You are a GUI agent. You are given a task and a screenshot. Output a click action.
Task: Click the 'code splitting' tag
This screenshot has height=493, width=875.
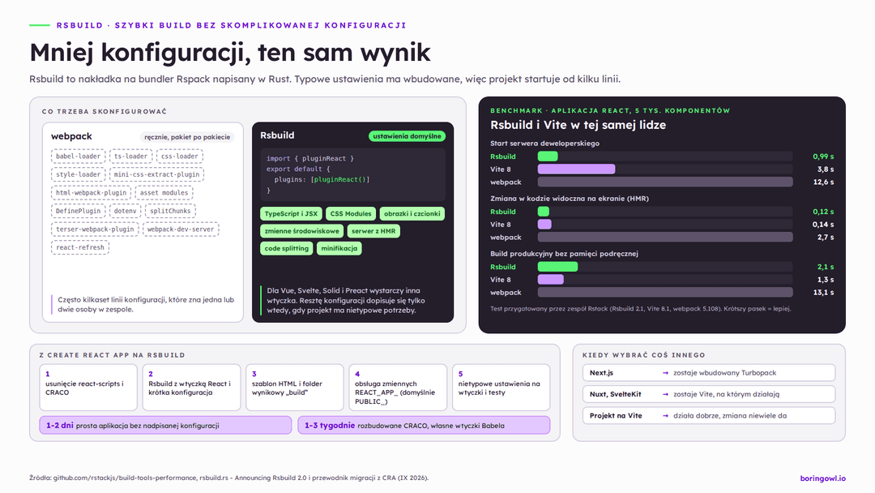tap(286, 248)
